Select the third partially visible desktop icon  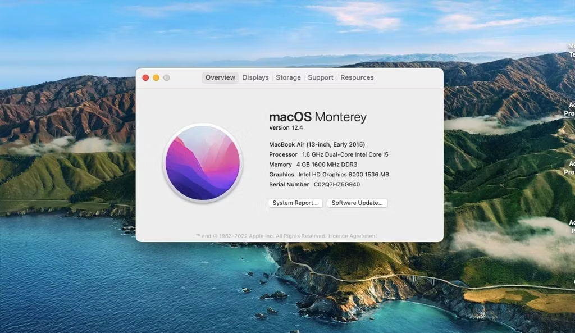tap(568, 168)
